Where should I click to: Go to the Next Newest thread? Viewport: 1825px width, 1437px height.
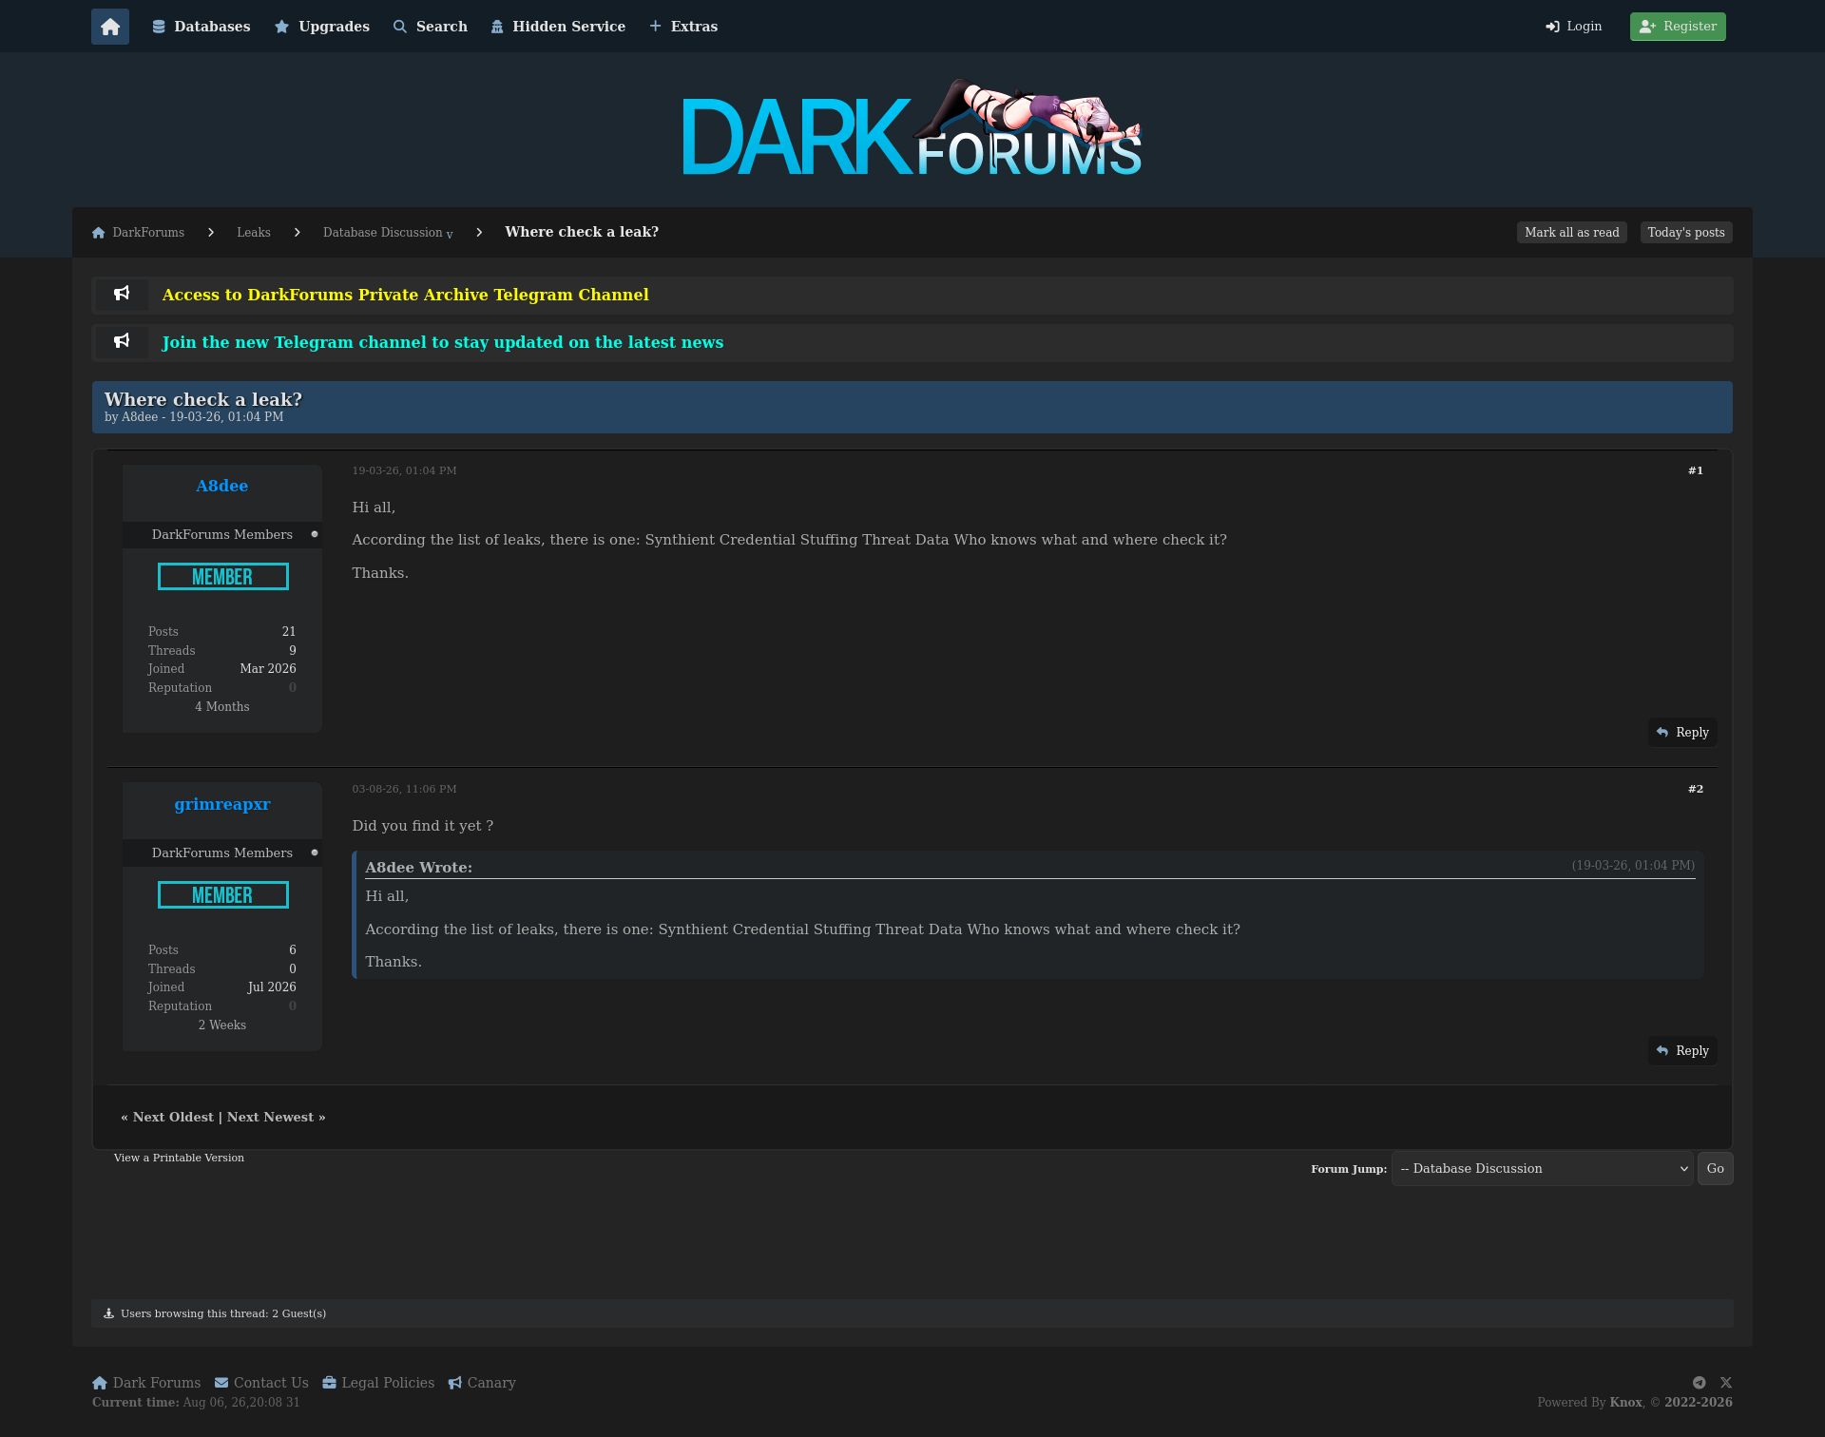tap(270, 1118)
